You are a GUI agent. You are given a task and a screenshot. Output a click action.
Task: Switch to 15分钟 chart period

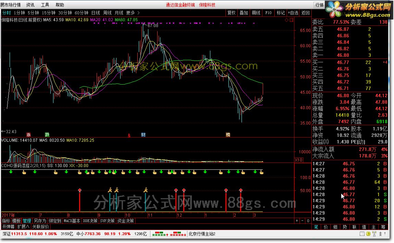(x=49, y=13)
